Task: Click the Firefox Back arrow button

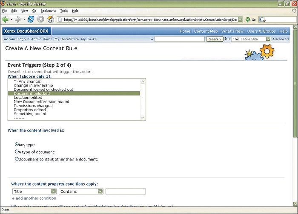Action: (x=5, y=20)
